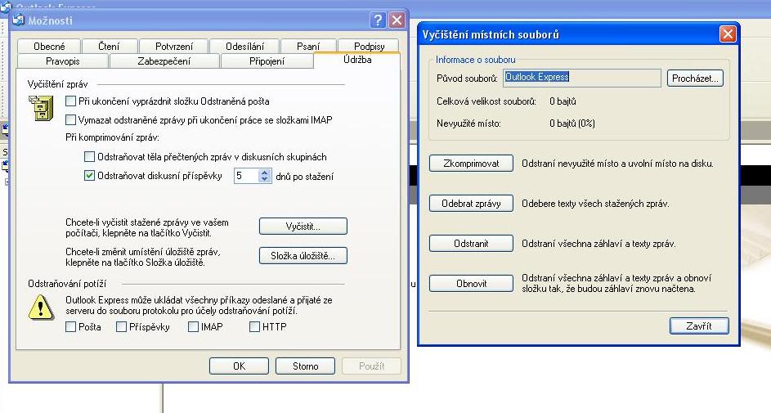Switch to the Čtení tab
The image size is (771, 413).
(x=109, y=47)
